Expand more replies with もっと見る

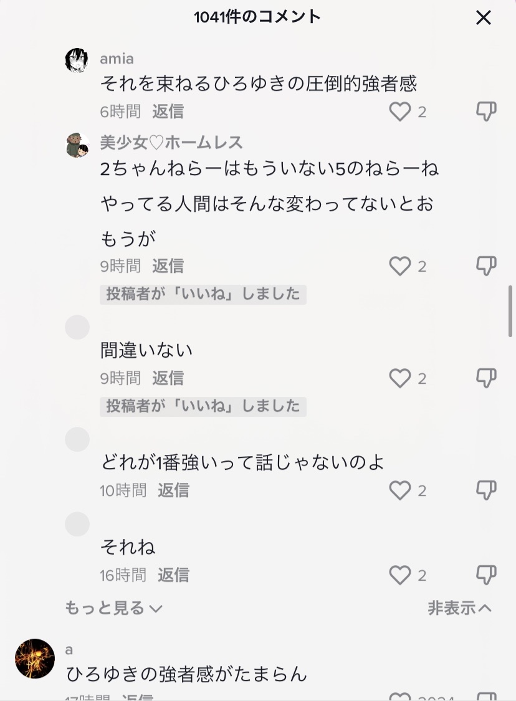[x=113, y=608]
